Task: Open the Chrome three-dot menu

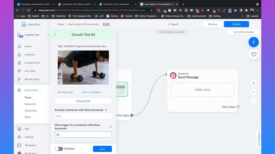Action: 257,10
